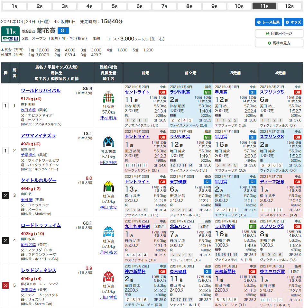Open horse アサマノイタズラ profile
The width and height of the screenshot is (304, 308).
click(38, 136)
